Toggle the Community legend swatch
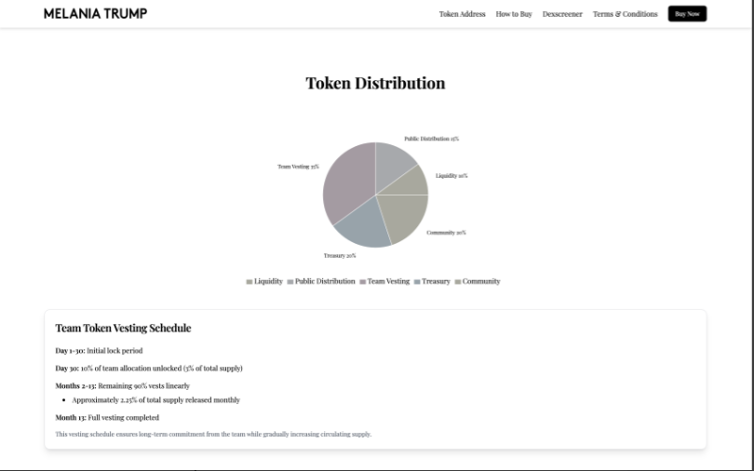This screenshot has width=754, height=471. (x=458, y=282)
